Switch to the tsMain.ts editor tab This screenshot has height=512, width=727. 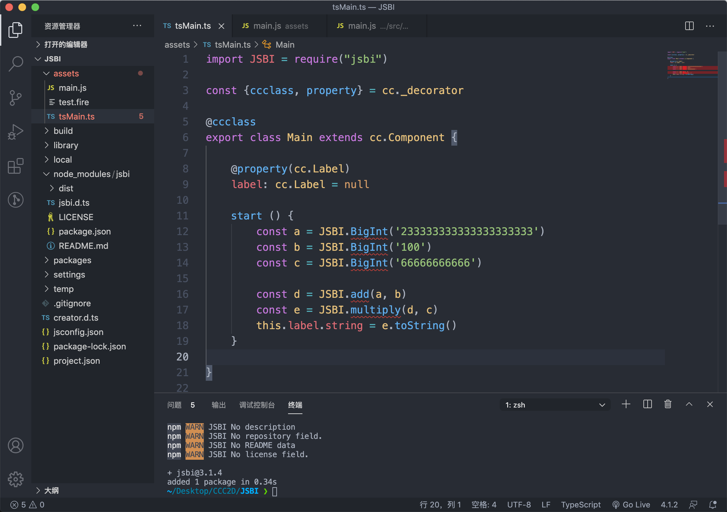pos(193,26)
